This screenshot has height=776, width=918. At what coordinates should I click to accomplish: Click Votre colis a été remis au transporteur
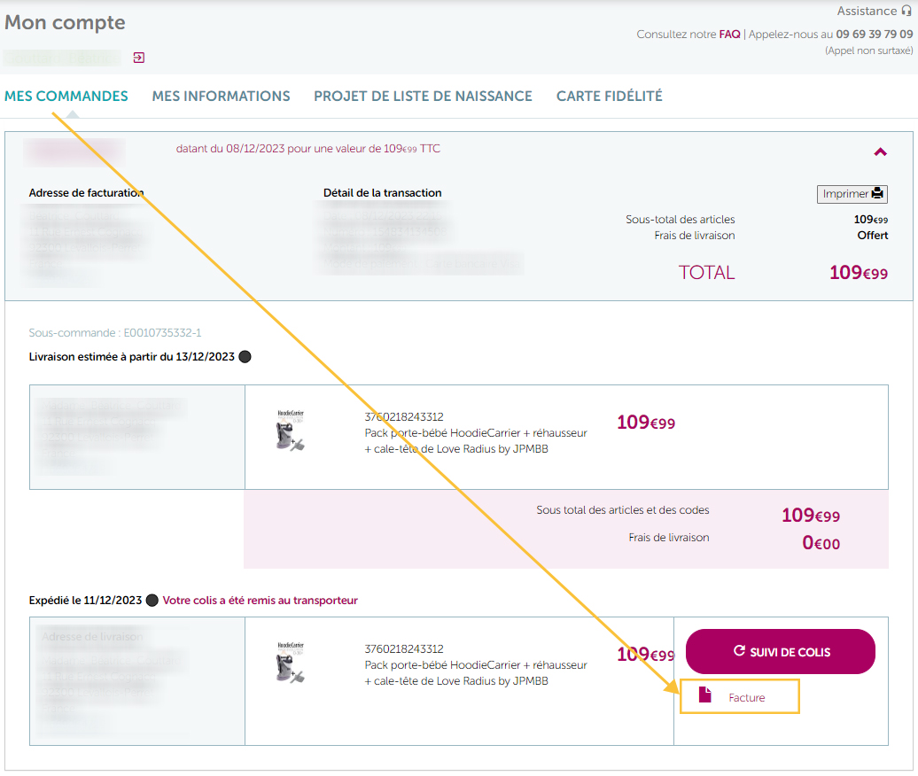(260, 600)
